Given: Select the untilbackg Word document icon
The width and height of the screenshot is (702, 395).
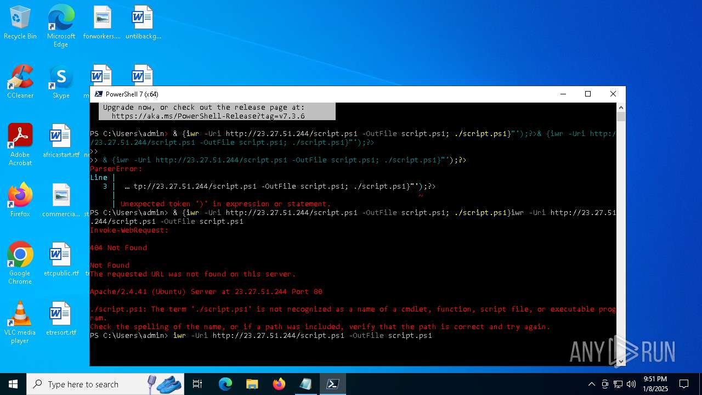Looking at the screenshot, I should pyautogui.click(x=143, y=23).
